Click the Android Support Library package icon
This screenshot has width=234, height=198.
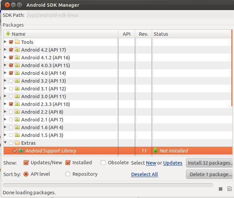pos(21,150)
